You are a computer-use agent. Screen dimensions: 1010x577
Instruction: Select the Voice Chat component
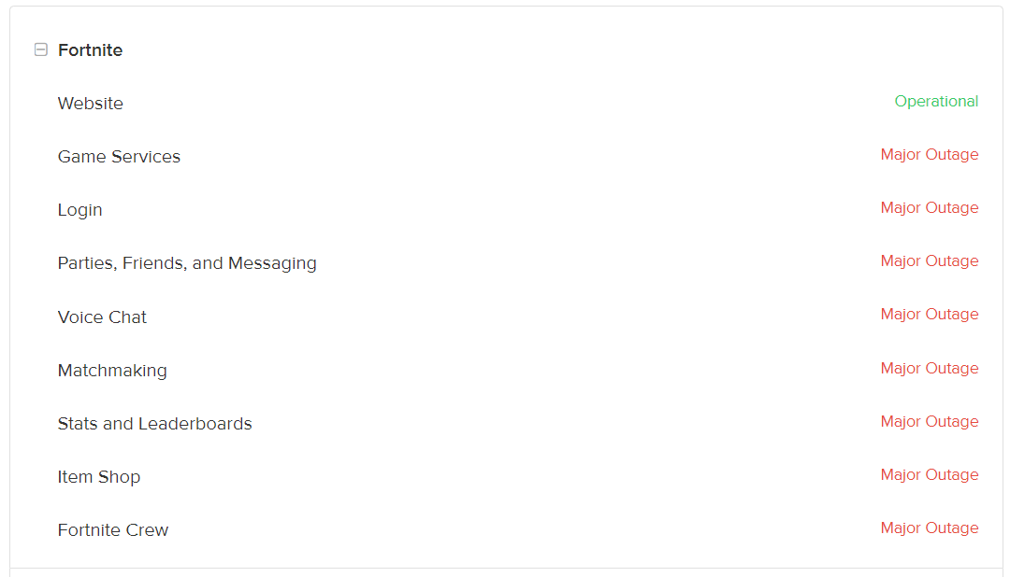click(x=102, y=317)
